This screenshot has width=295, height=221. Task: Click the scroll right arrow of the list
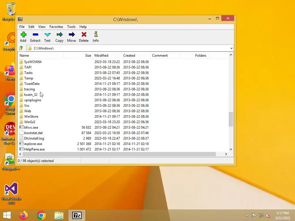tap(226, 154)
